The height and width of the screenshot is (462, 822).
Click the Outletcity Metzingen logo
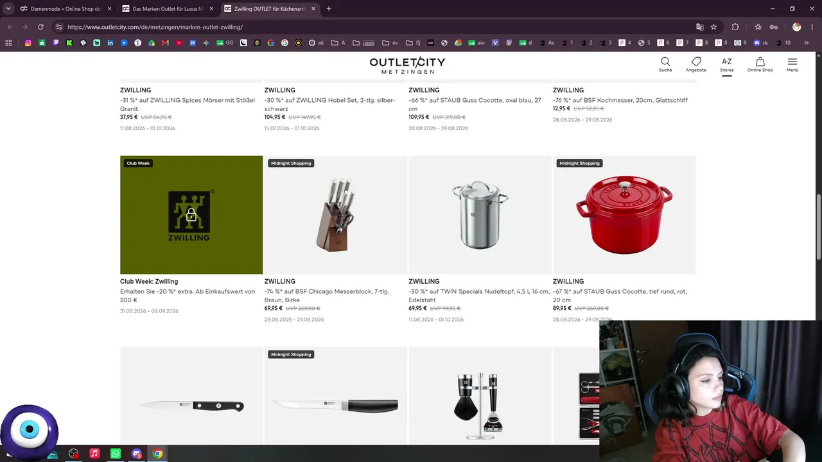[407, 65]
